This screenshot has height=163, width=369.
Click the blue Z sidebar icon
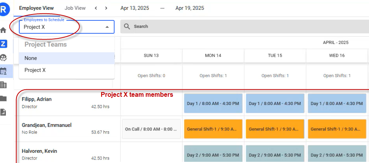(4, 44)
